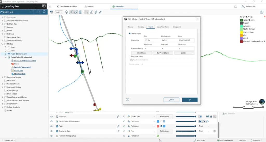Hide the Fault object in scene
This screenshot has height=142, width=266.
(51, 126)
